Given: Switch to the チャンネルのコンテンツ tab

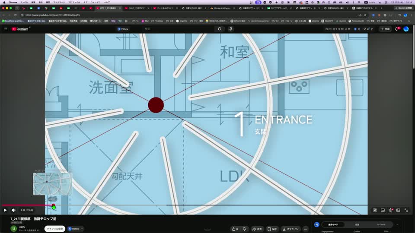Looking at the screenshot, I should (165, 8).
